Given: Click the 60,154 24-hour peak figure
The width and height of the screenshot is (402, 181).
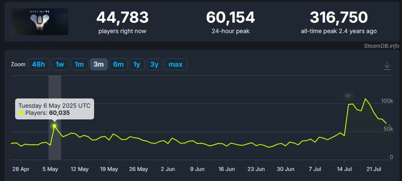Looking at the screenshot, I should (x=231, y=18).
